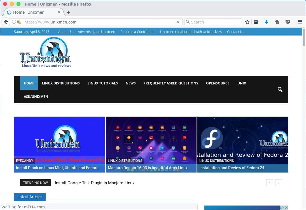Click the Unixmen logo in the header
The width and height of the screenshot is (306, 210).
pyautogui.click(x=46, y=52)
